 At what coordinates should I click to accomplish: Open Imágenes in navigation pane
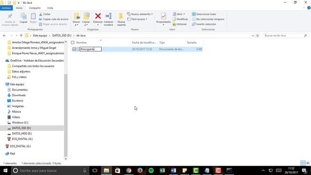pyautogui.click(x=17, y=106)
